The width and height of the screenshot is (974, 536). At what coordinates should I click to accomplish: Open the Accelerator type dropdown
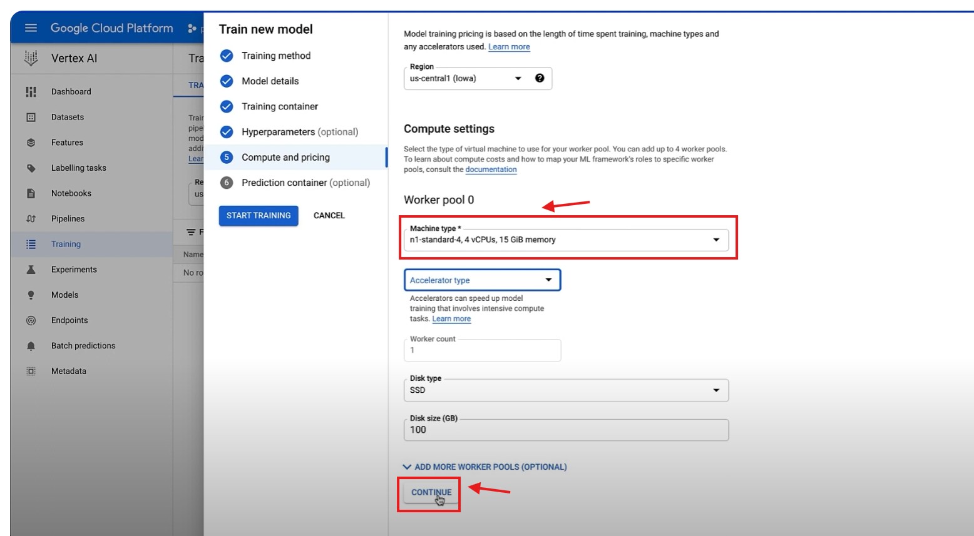click(x=482, y=280)
